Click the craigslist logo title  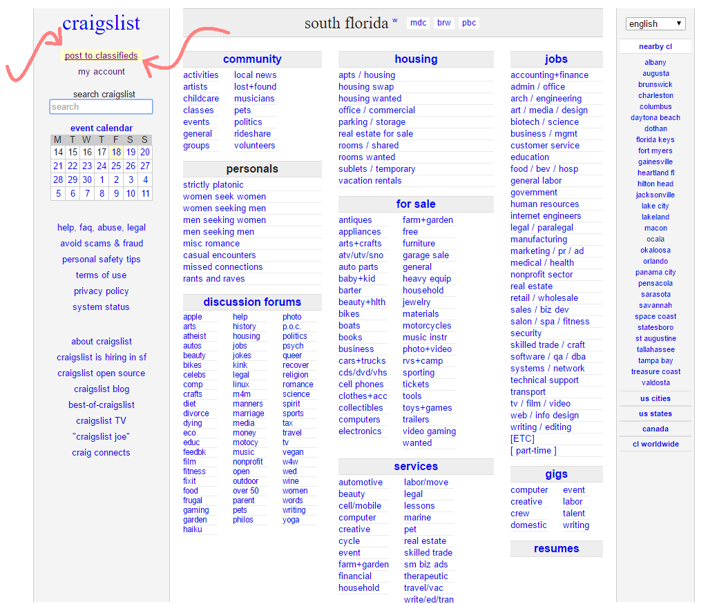point(102,23)
